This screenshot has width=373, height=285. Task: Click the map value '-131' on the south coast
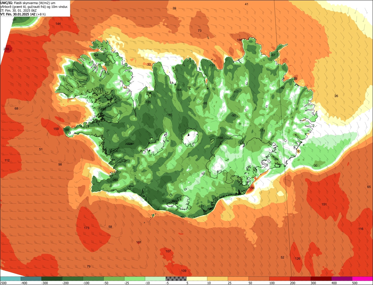[x=201, y=206]
